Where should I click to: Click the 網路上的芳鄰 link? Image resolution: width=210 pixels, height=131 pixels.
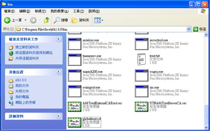(x=25, y=103)
